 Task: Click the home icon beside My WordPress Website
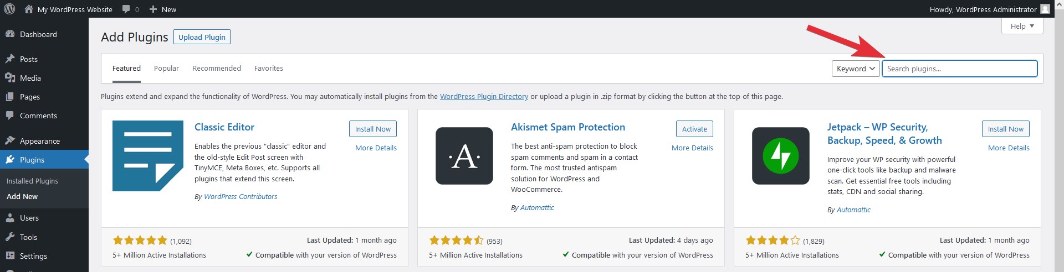pyautogui.click(x=29, y=9)
